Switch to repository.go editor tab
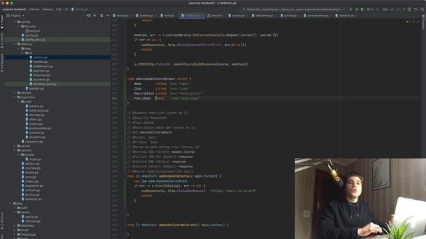Viewport: 426px width, 239px height. [x=345, y=16]
